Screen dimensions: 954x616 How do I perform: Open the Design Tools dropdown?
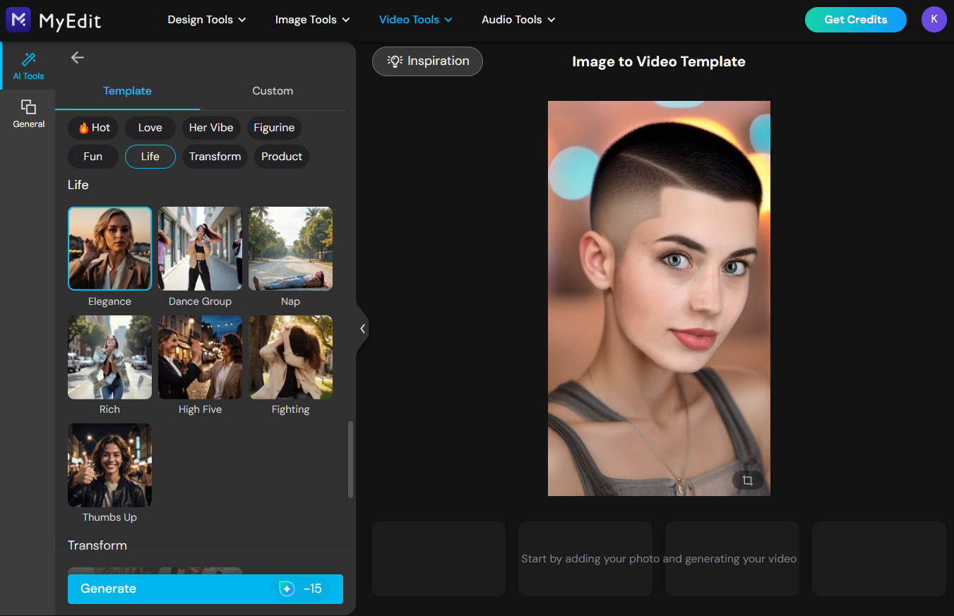tap(206, 20)
